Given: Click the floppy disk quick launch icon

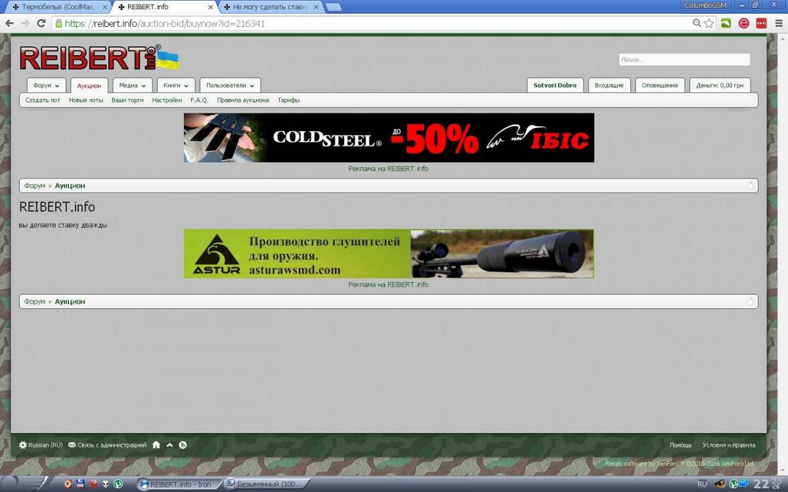Looking at the screenshot, I should pos(80,484).
